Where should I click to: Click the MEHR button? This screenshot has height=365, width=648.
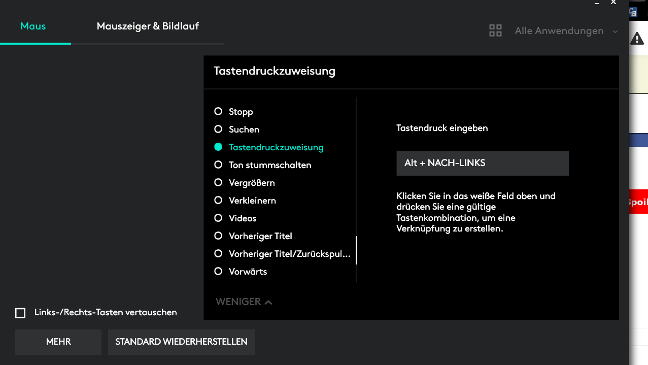click(x=58, y=342)
